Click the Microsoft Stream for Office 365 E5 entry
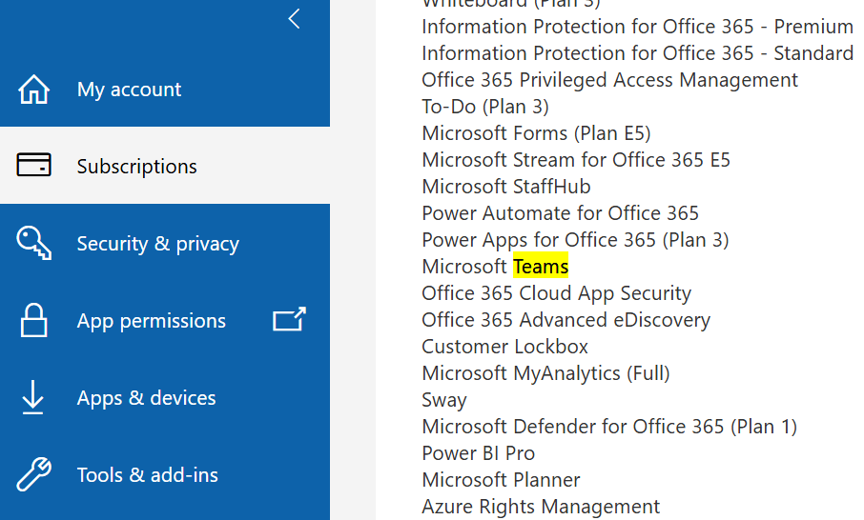Screen dimensions: 864x520 576,160
